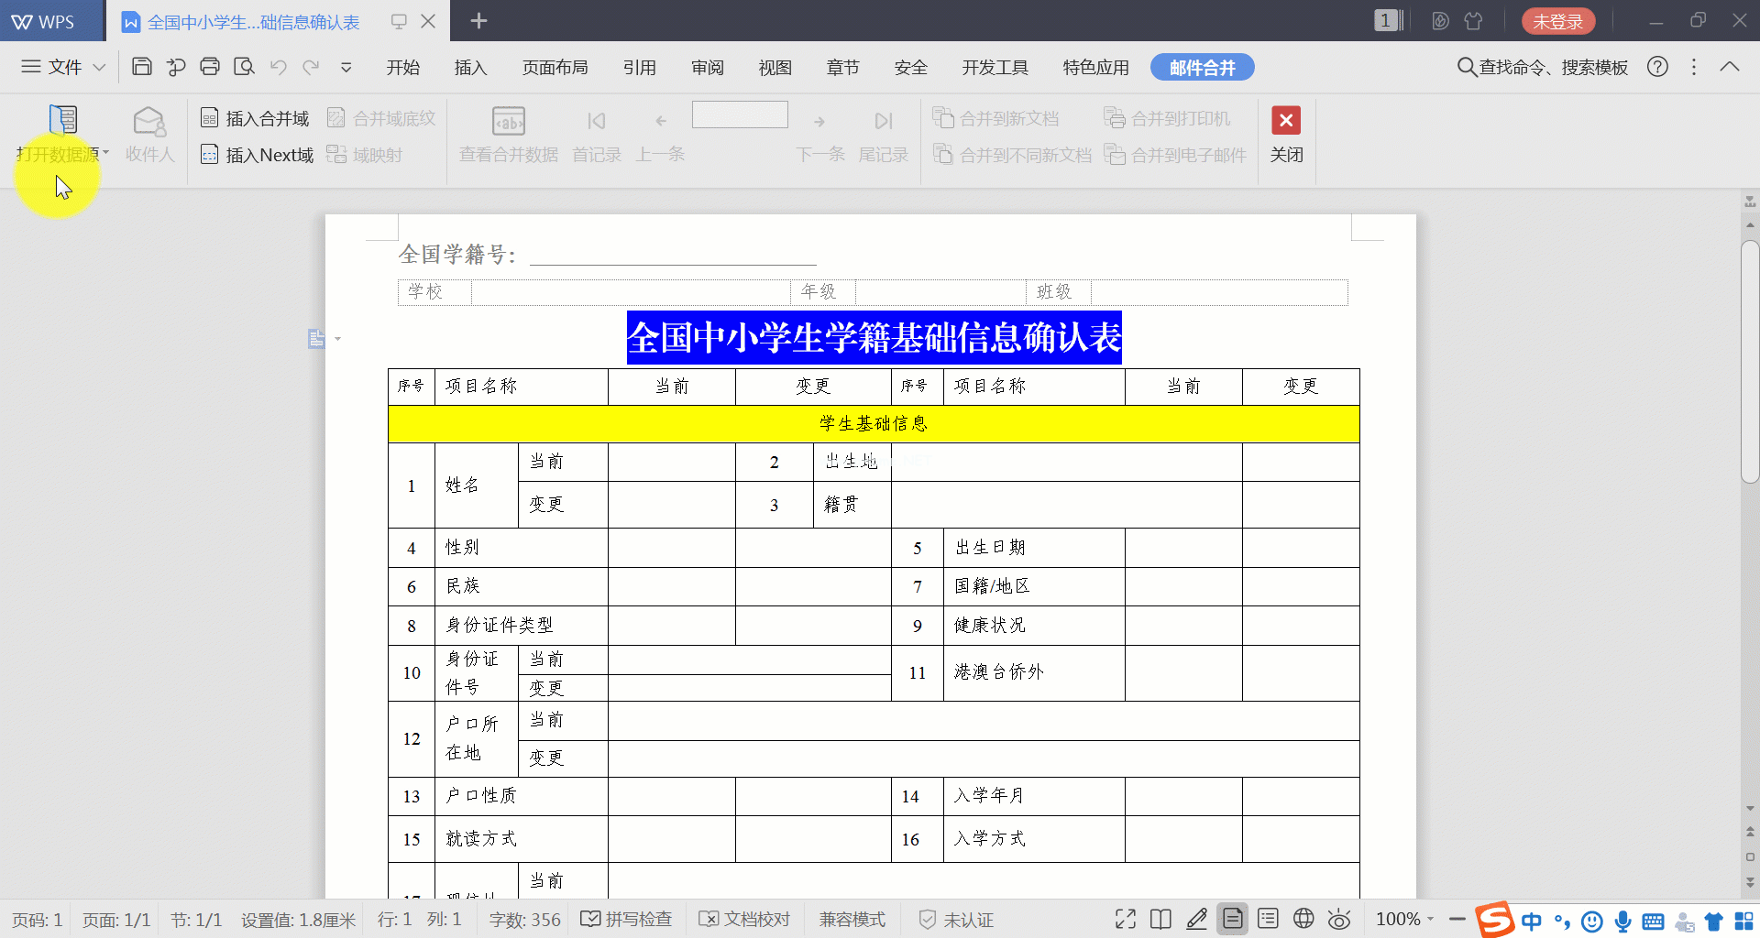Switch to web layout globe icon
The image size is (1760, 938).
pos(1303,919)
